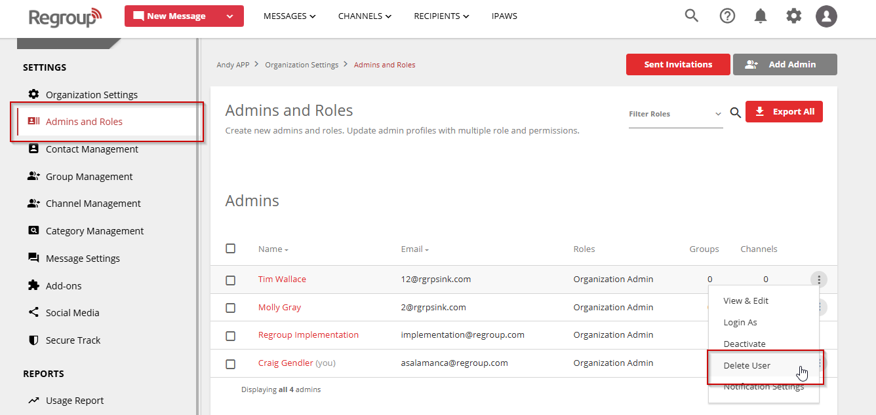This screenshot has width=876, height=415.
Task: Click the Roles column header
Action: coord(584,249)
